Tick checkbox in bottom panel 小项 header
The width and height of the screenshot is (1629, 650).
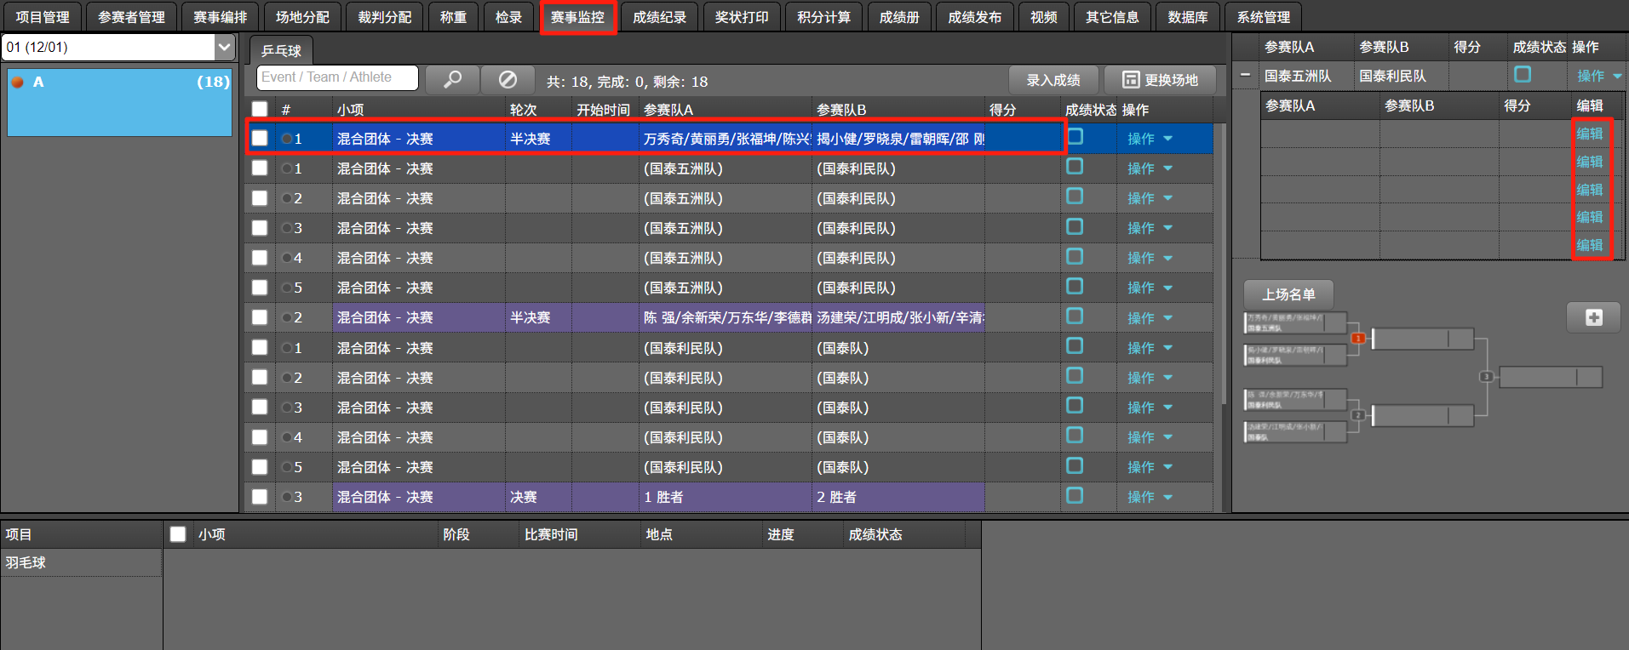click(178, 534)
